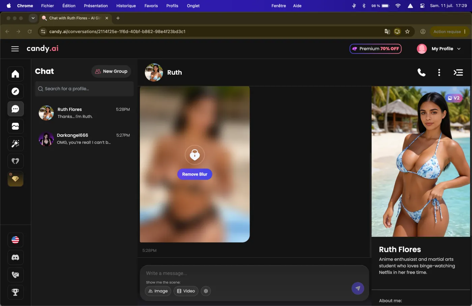Open the Explore compass icon

[16, 91]
